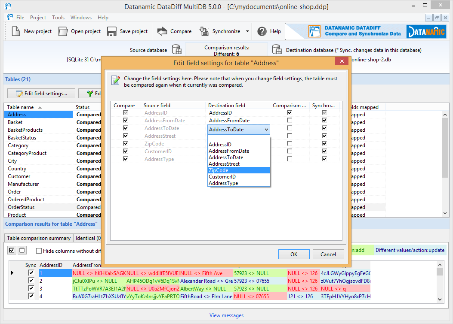This screenshot has height=324, width=453.
Task: Toggle Synchronize checkbox for AddressStreet
Action: (x=324, y=136)
